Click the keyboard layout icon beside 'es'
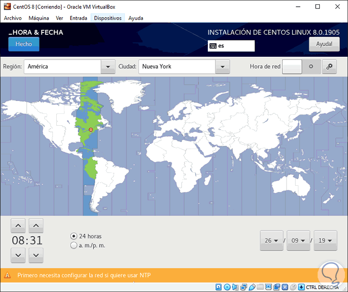This screenshot has height=292, width=348. (x=213, y=46)
